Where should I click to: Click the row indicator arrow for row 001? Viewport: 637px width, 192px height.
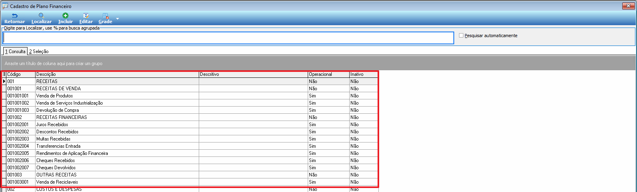pyautogui.click(x=4, y=81)
